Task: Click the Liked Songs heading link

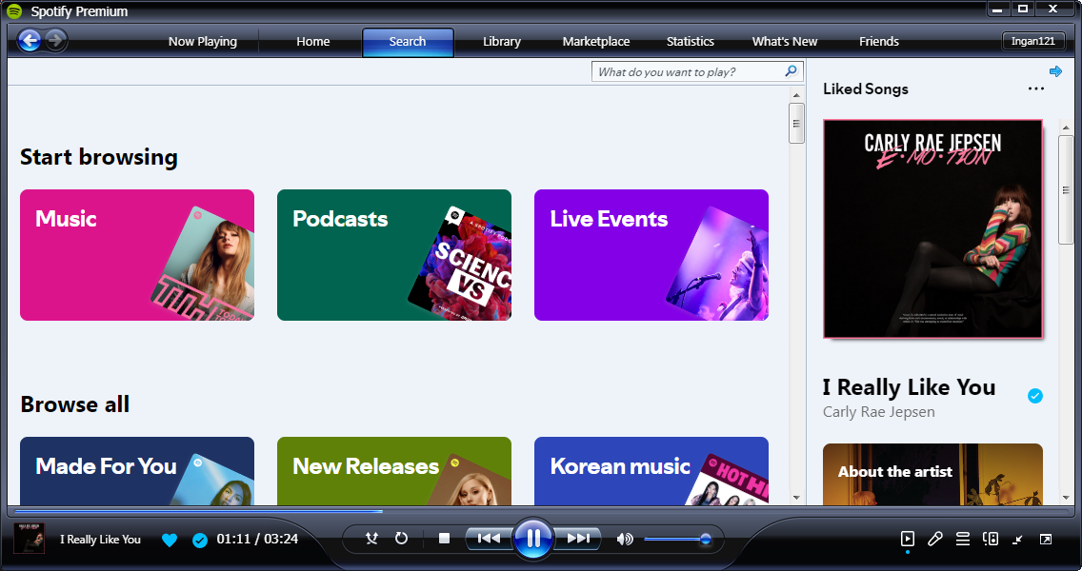Action: point(866,89)
